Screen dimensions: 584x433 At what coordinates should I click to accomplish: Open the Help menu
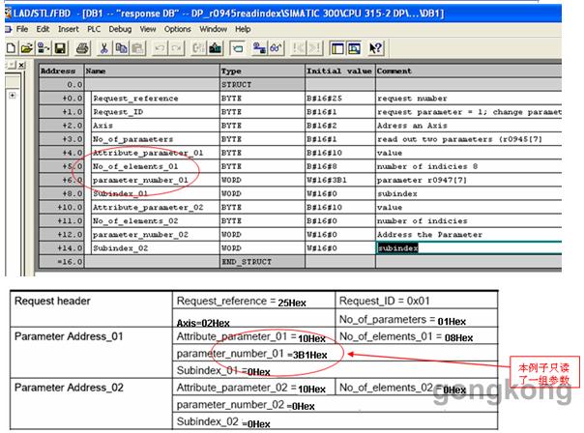pyautogui.click(x=243, y=29)
